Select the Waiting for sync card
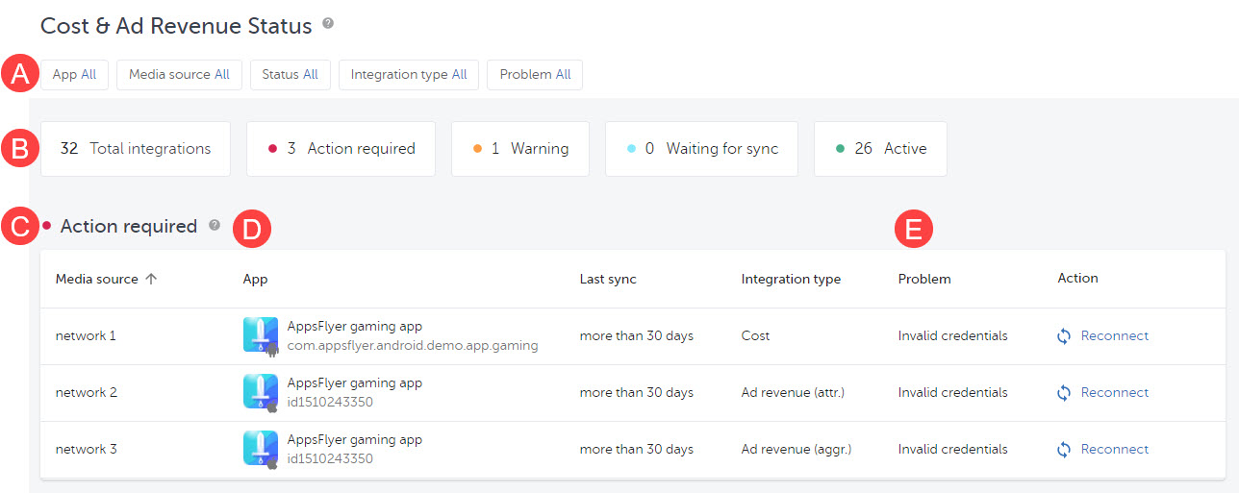1239x493 pixels. click(x=701, y=149)
